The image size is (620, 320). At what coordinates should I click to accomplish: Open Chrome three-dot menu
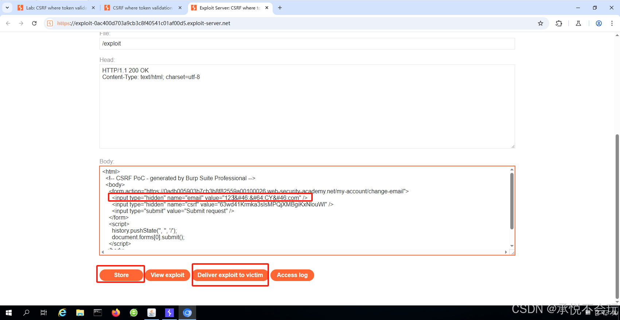[x=612, y=23]
